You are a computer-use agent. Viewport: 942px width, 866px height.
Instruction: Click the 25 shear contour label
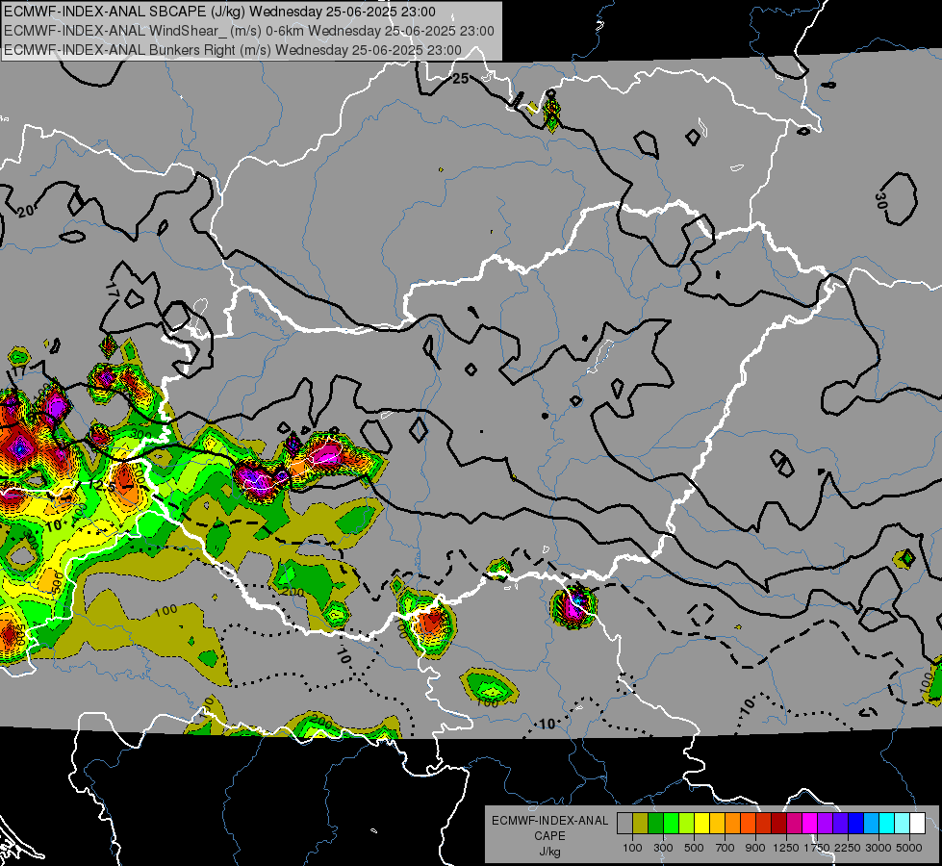click(x=460, y=79)
